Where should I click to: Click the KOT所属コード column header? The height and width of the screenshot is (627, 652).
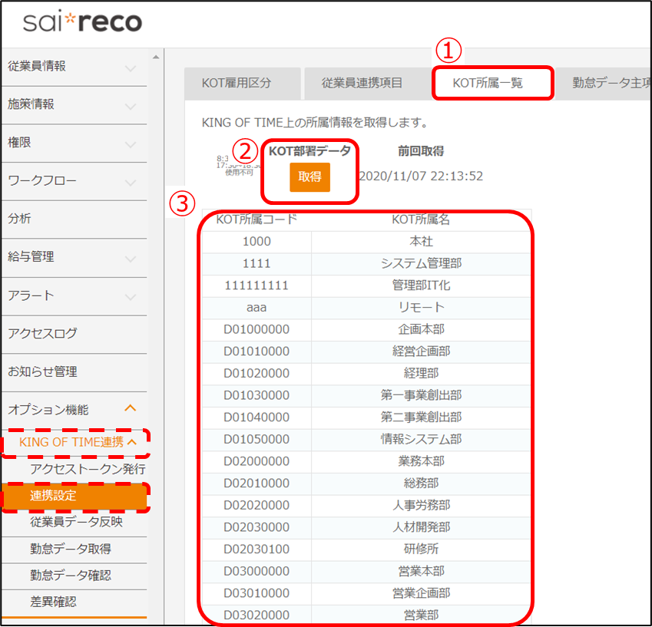(256, 219)
